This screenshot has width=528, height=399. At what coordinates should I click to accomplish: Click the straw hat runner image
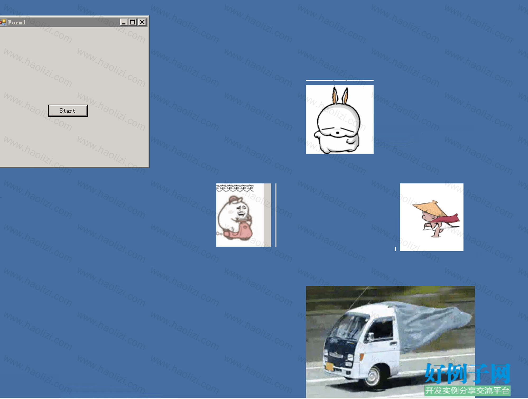click(432, 217)
